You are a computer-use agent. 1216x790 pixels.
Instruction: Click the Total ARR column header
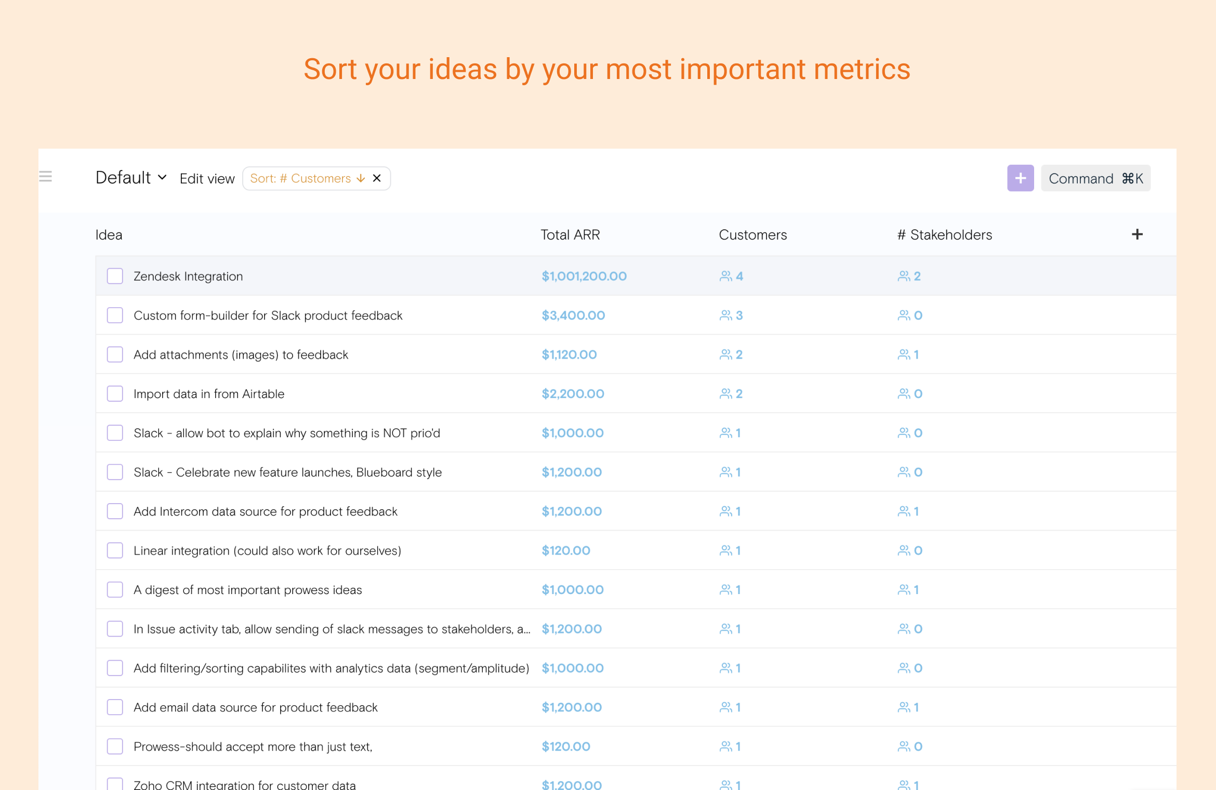(x=570, y=235)
